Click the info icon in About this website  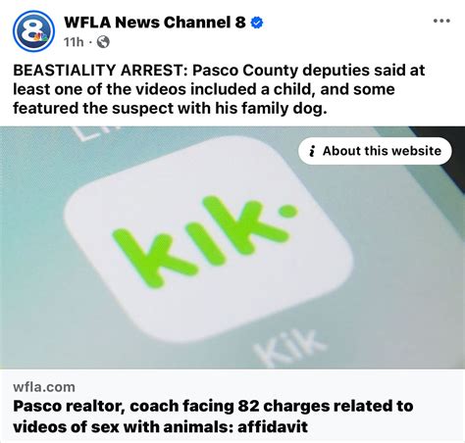click(312, 151)
